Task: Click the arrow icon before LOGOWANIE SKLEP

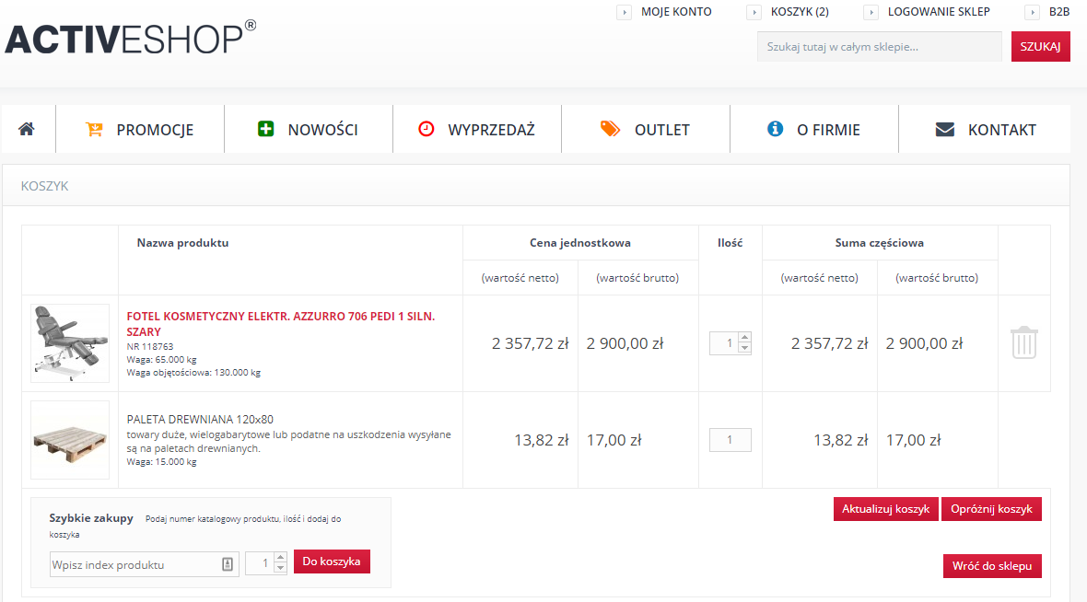Action: point(871,12)
